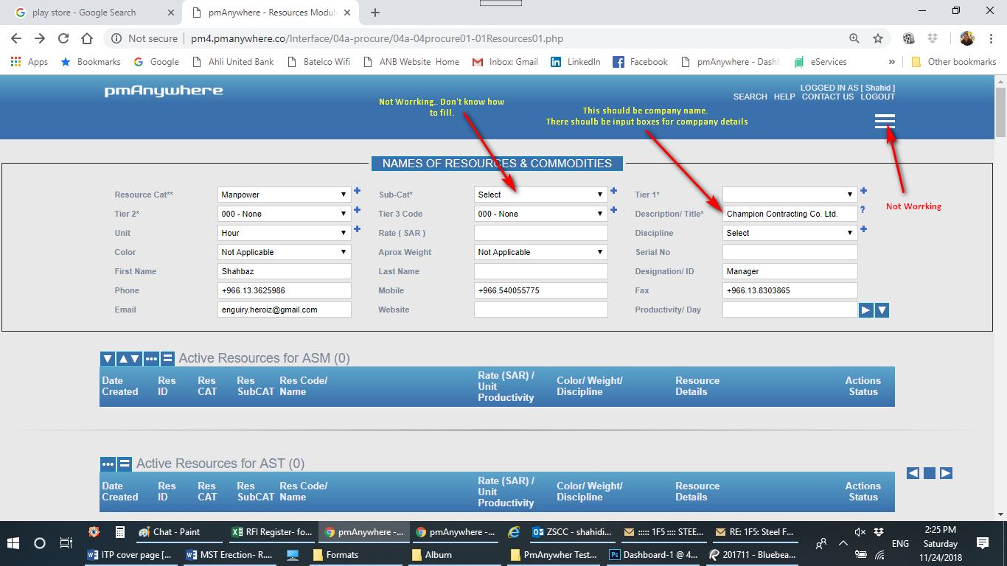Click the plus icon beside Resource Cat
The image size is (1007, 566).
click(x=358, y=192)
